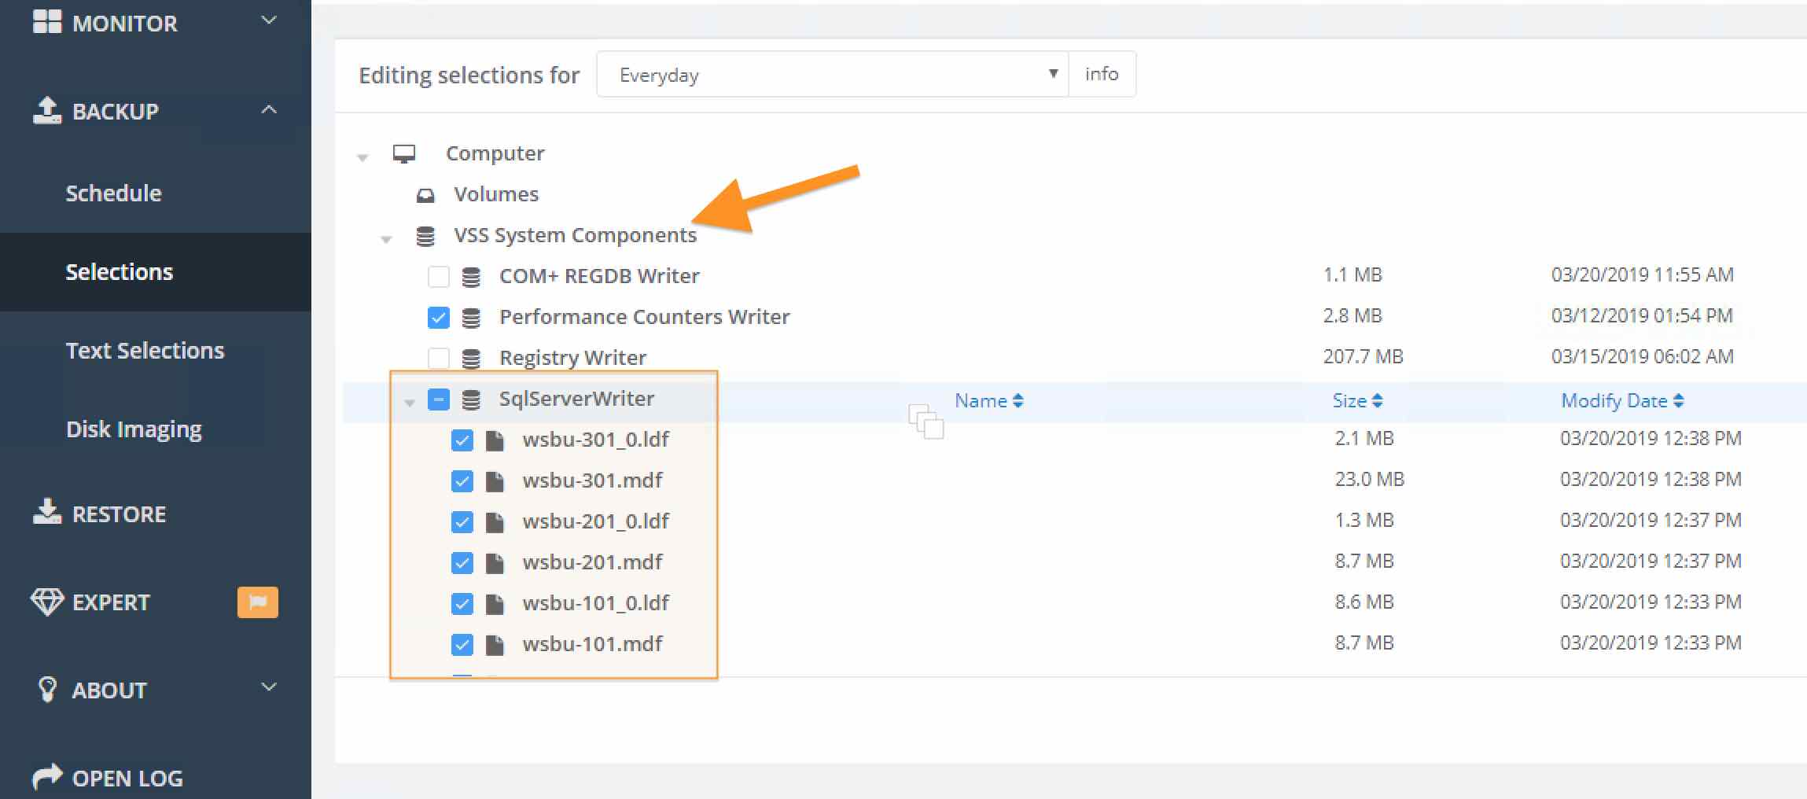Click the 03/15/2019 06:02 AM date
1807x799 pixels.
(1642, 356)
